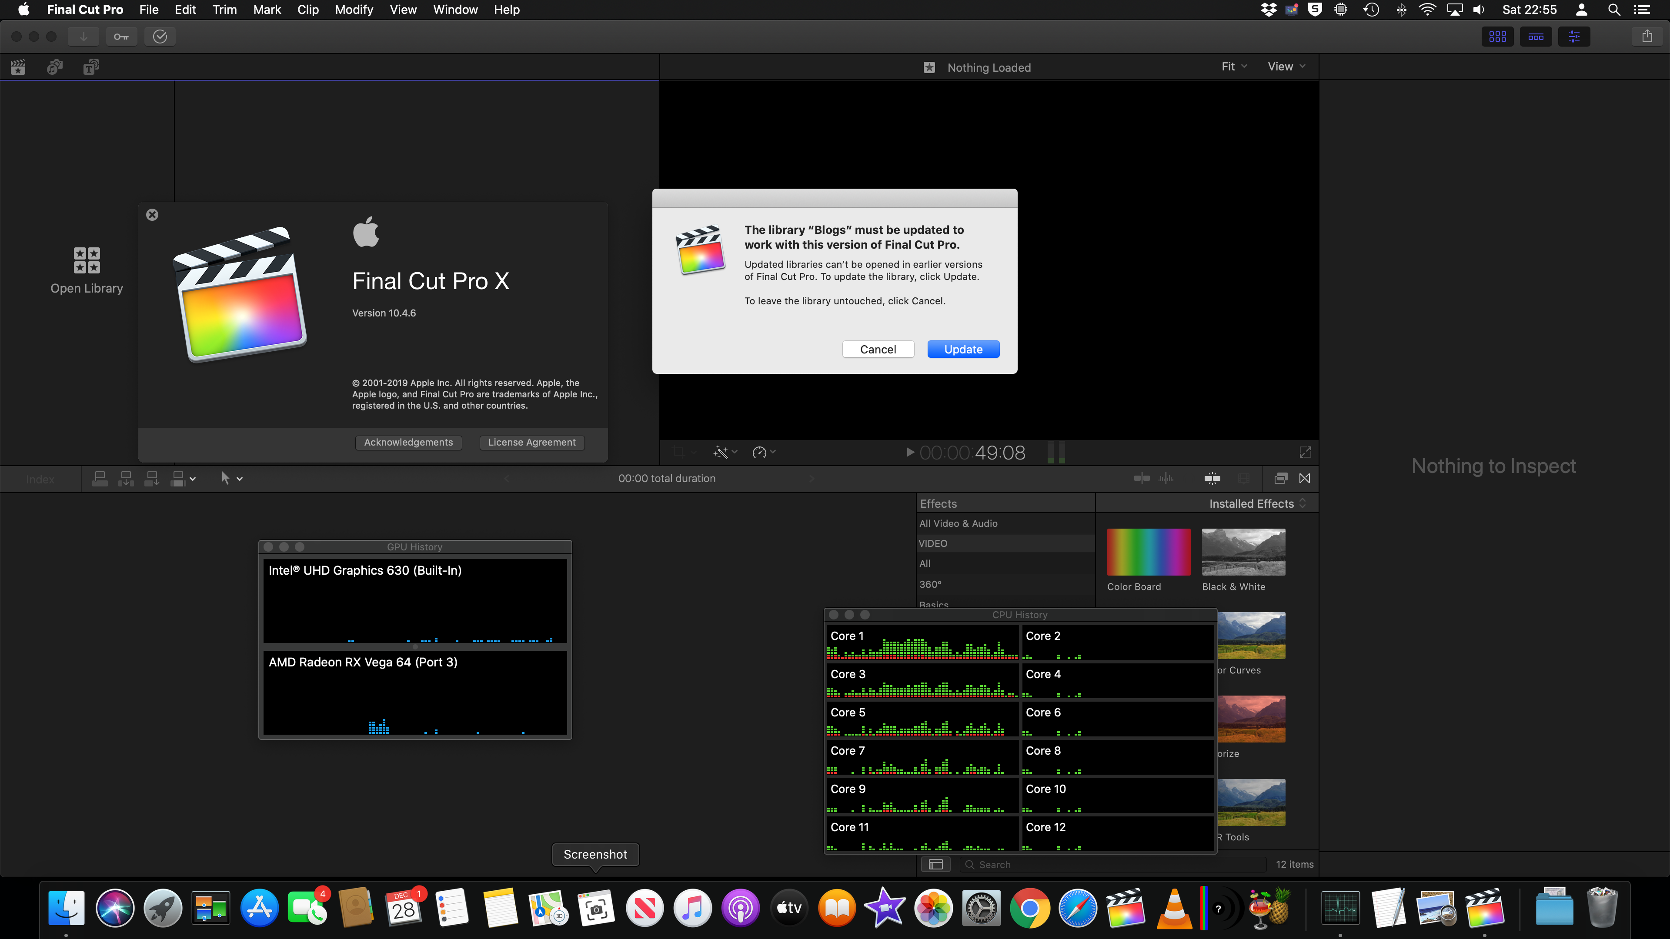The width and height of the screenshot is (1670, 939).
Task: Show the Transitions browser icon
Action: pos(1304,478)
